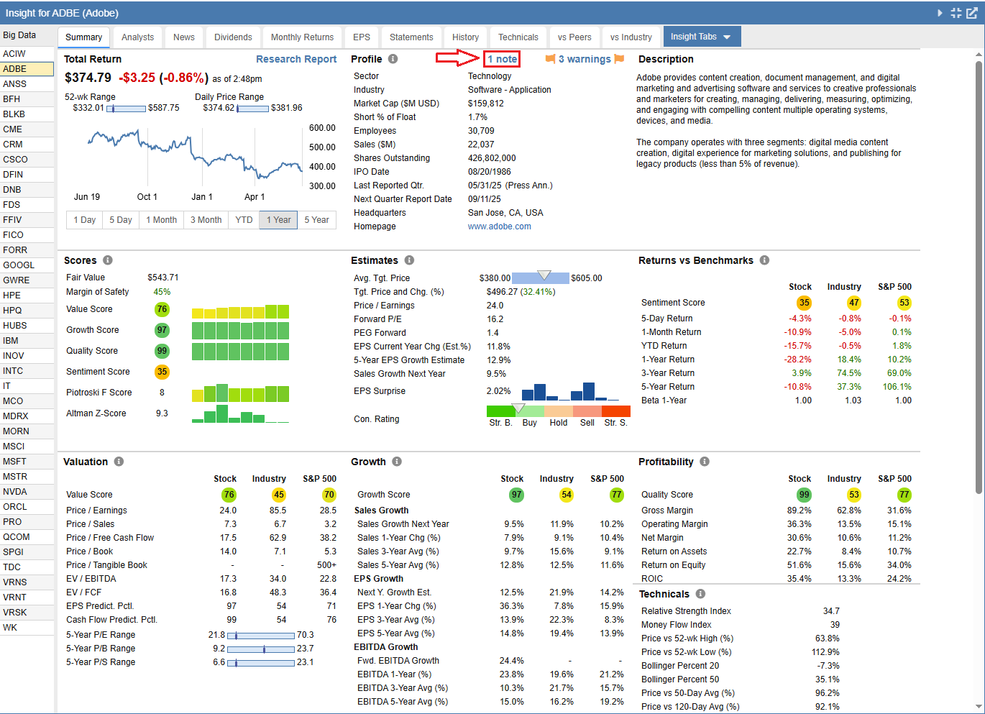Select the Summary tab
This screenshot has width=985, height=714.
click(x=83, y=37)
